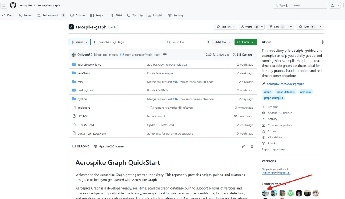The height and width of the screenshot is (199, 345).
Task: Fork the repository with Fork button
Action: 277,27
